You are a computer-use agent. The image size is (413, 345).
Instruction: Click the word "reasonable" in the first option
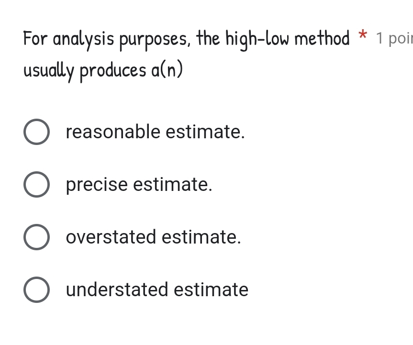tap(113, 132)
